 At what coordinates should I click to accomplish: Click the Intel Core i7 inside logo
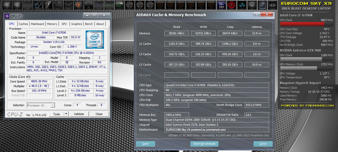[x=95, y=39]
